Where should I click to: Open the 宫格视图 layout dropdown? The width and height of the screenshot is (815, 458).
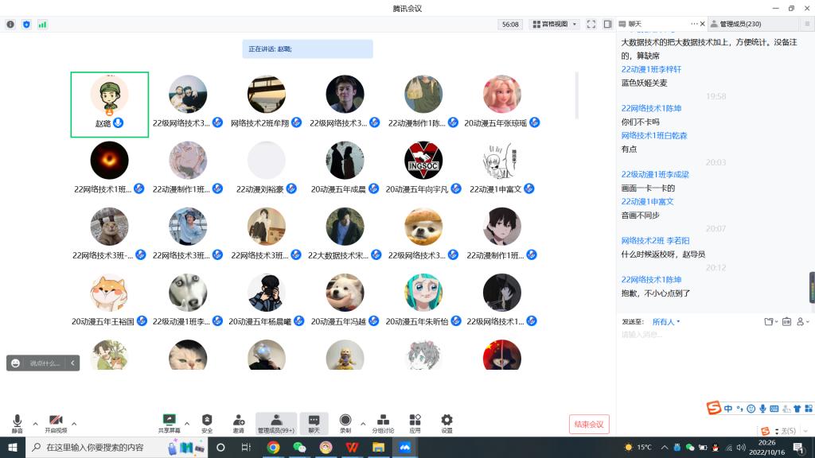(555, 25)
